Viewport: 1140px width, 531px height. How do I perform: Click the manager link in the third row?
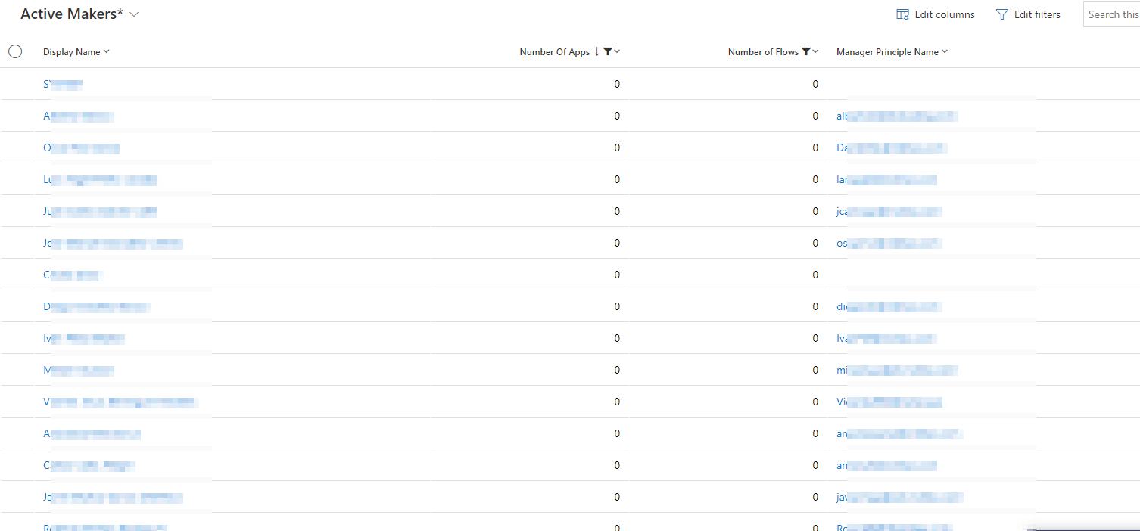tap(891, 147)
